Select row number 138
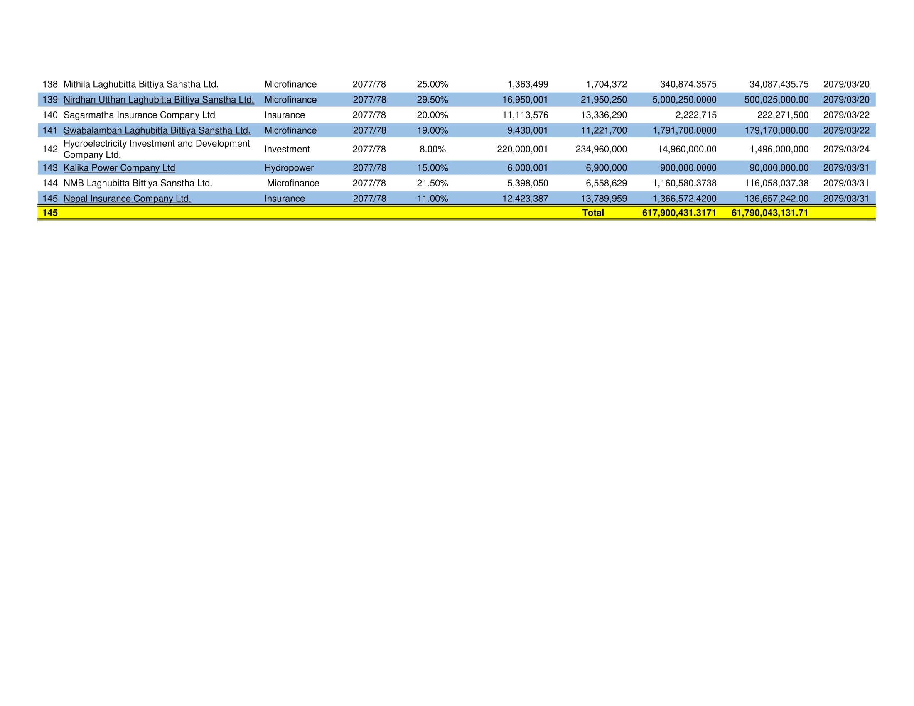Viewport: 914px width, 706px height. (50, 84)
